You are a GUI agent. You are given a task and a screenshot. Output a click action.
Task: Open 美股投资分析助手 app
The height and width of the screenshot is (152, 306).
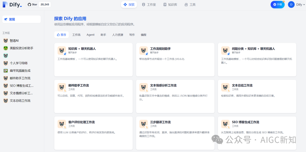coord(22,48)
